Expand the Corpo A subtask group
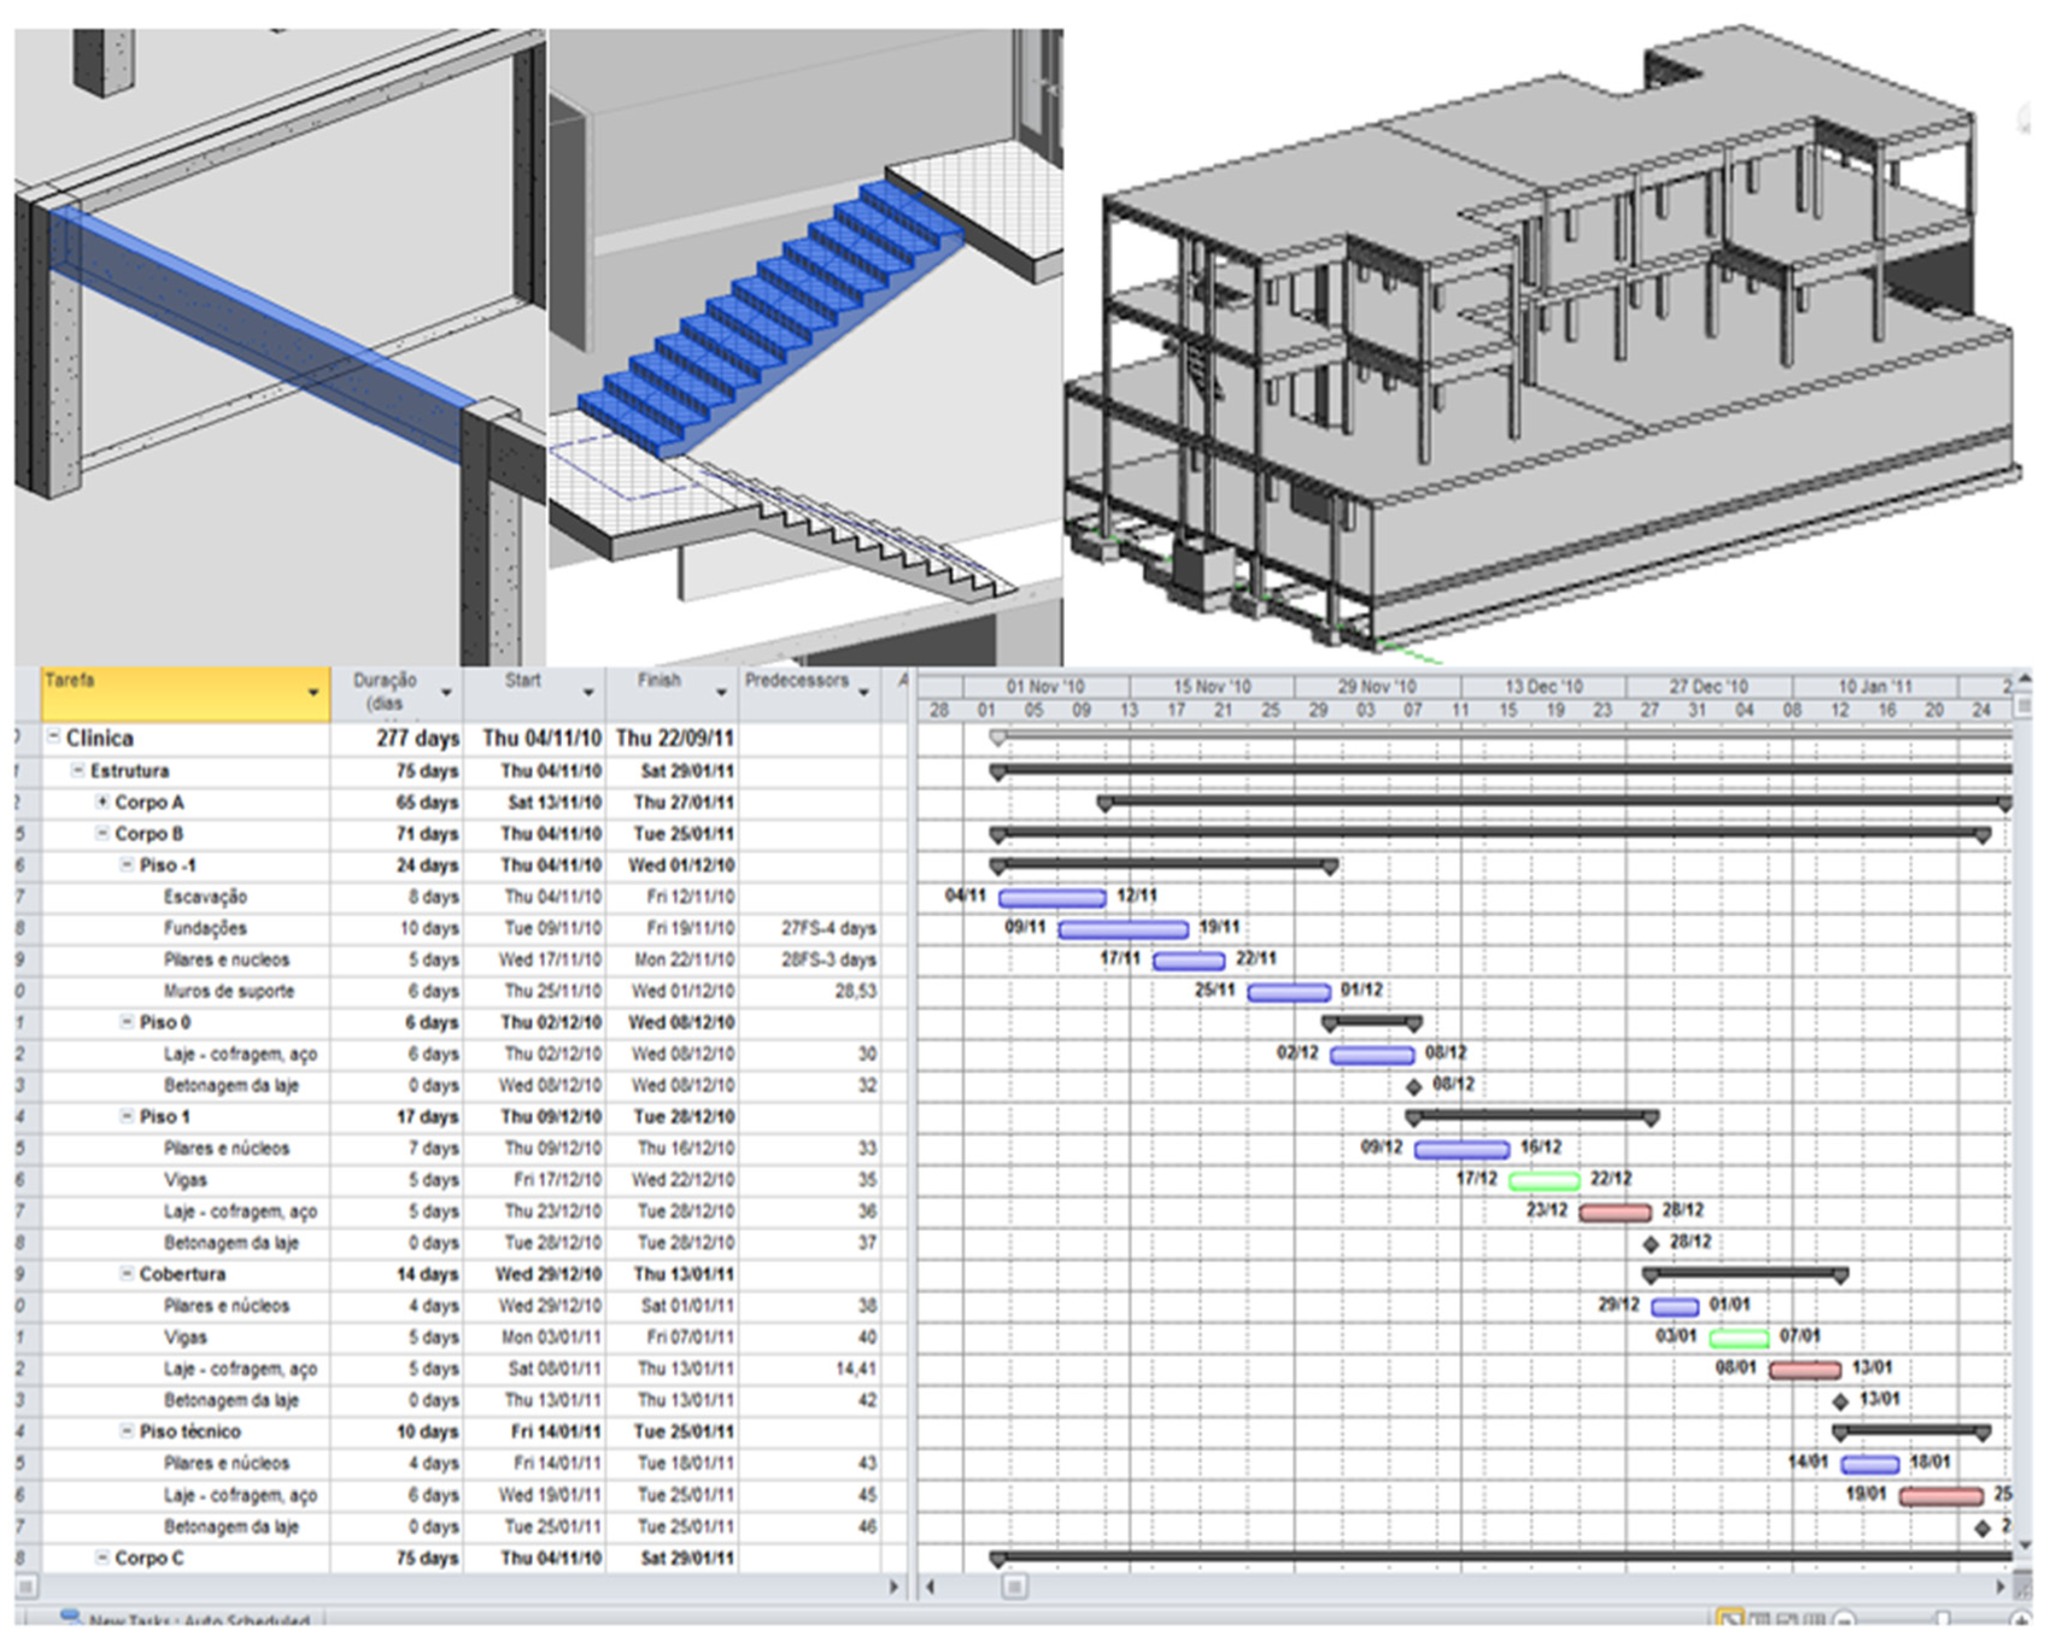 [x=101, y=802]
